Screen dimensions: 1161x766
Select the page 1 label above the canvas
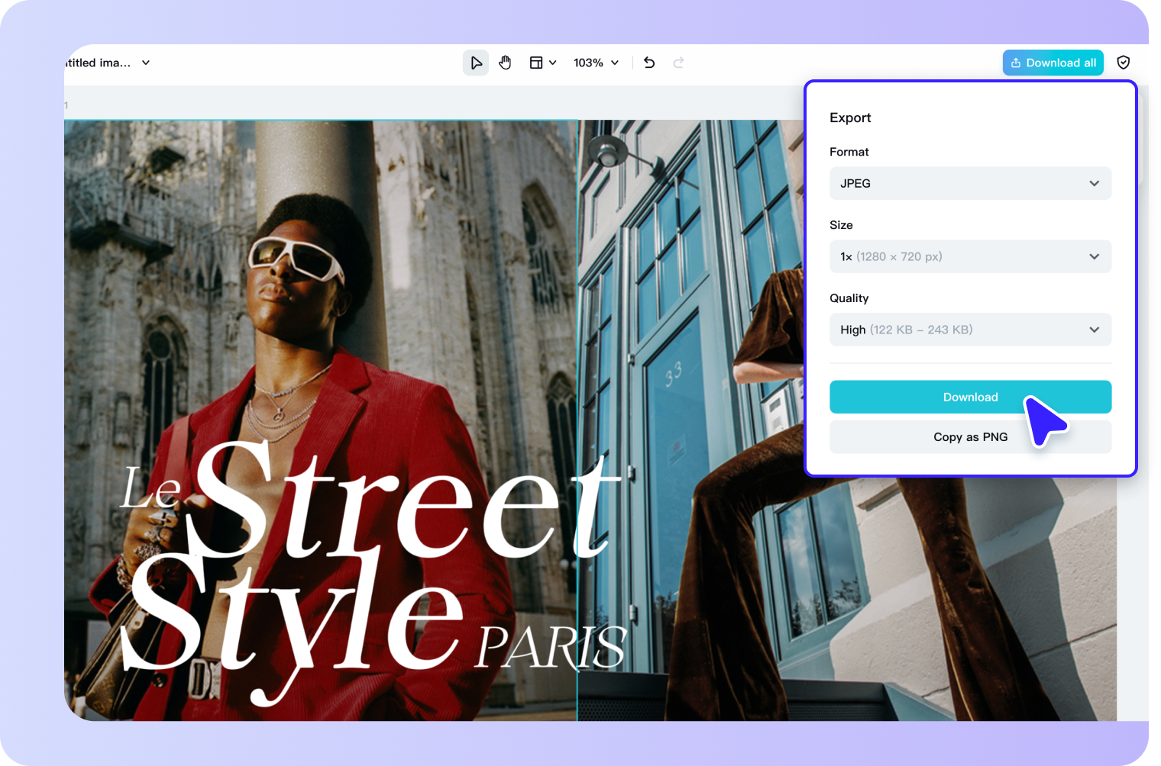[x=66, y=105]
